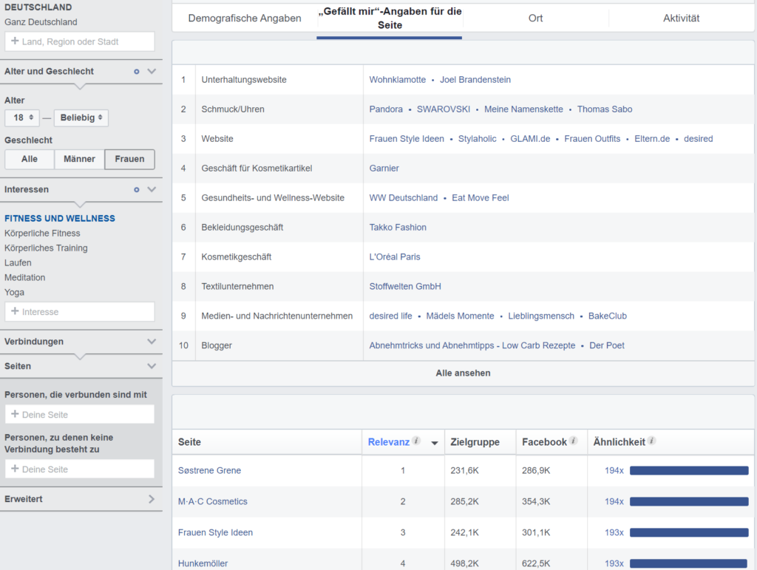The image size is (757, 570).
Task: Click the Meditation interest
Action: point(24,278)
